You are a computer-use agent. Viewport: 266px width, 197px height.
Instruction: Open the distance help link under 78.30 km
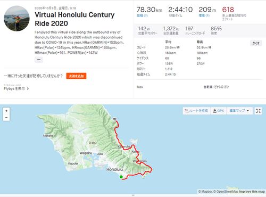point(142,15)
